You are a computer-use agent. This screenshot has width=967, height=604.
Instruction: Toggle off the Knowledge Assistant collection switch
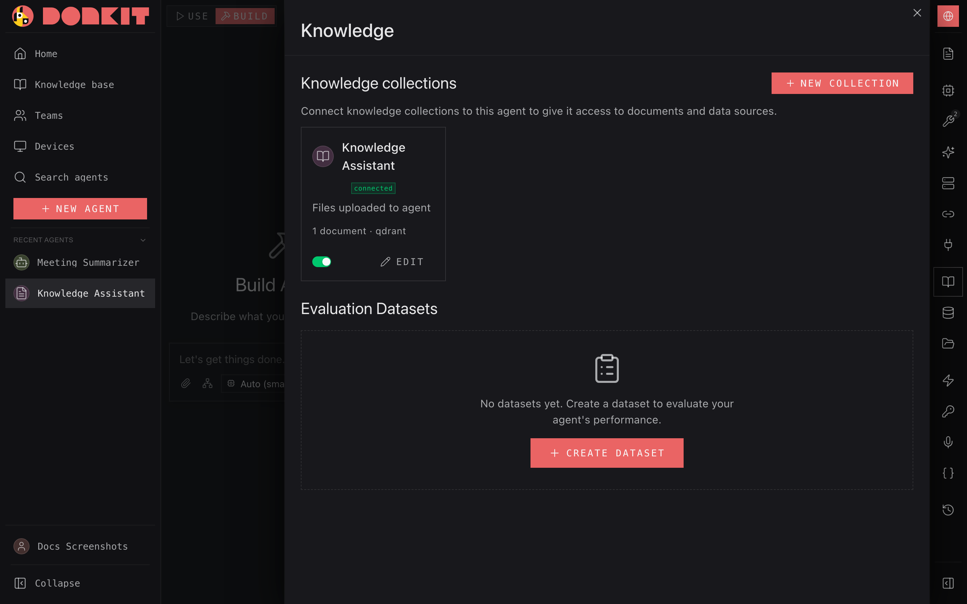click(x=322, y=262)
